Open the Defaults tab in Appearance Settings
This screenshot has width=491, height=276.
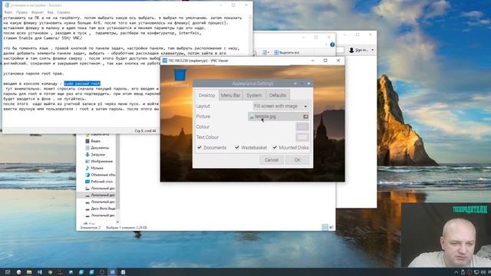pos(278,95)
